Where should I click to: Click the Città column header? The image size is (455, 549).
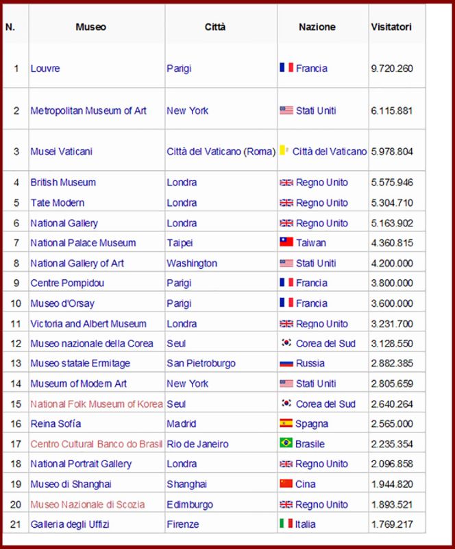coord(215,27)
